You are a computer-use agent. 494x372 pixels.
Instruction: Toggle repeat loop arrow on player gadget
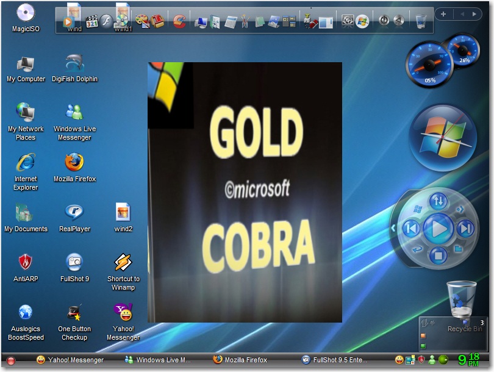[417, 249]
